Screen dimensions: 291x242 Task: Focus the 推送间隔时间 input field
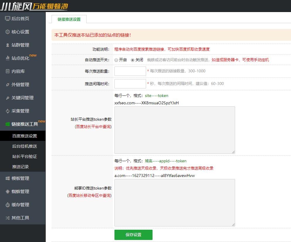[x=130, y=84]
